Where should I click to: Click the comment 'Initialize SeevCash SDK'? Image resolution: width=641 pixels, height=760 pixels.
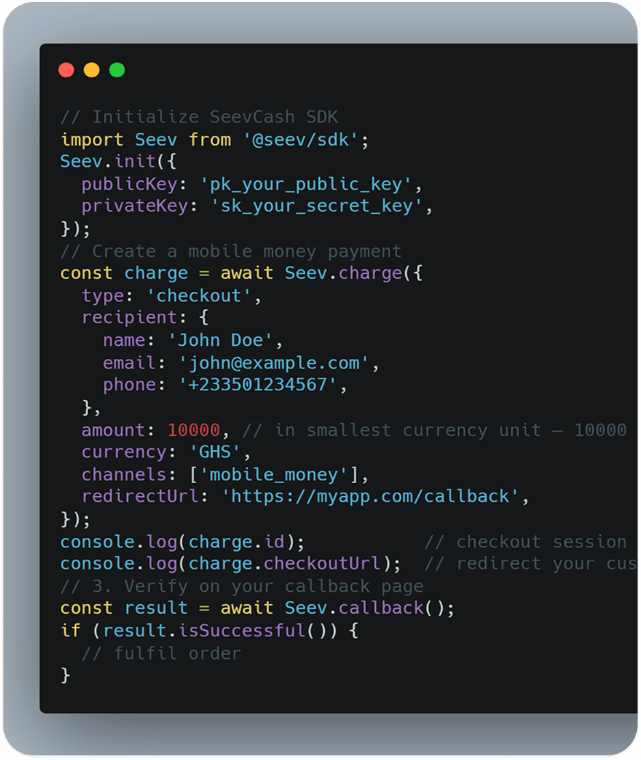[x=199, y=118]
